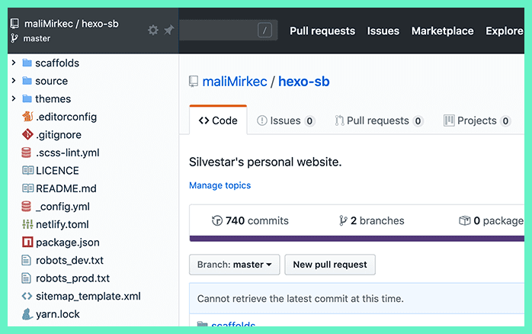Open Pull requests in top navigation

point(322,31)
